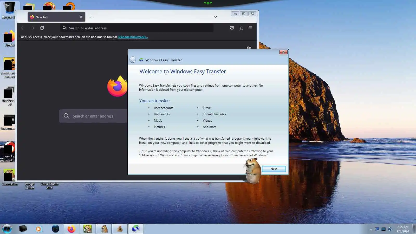Viewport: 416px width, 234px height.
Task: Click the "E-mail" list entry
Action: pos(207,108)
